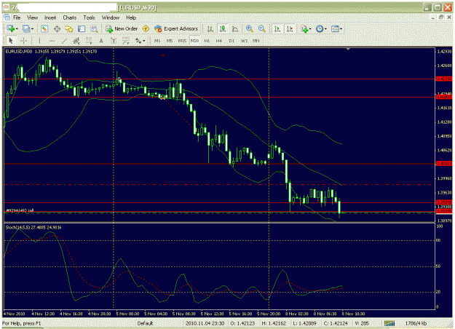
Task: Open the MetaEditor yellow diamond icon
Action: tap(146, 28)
